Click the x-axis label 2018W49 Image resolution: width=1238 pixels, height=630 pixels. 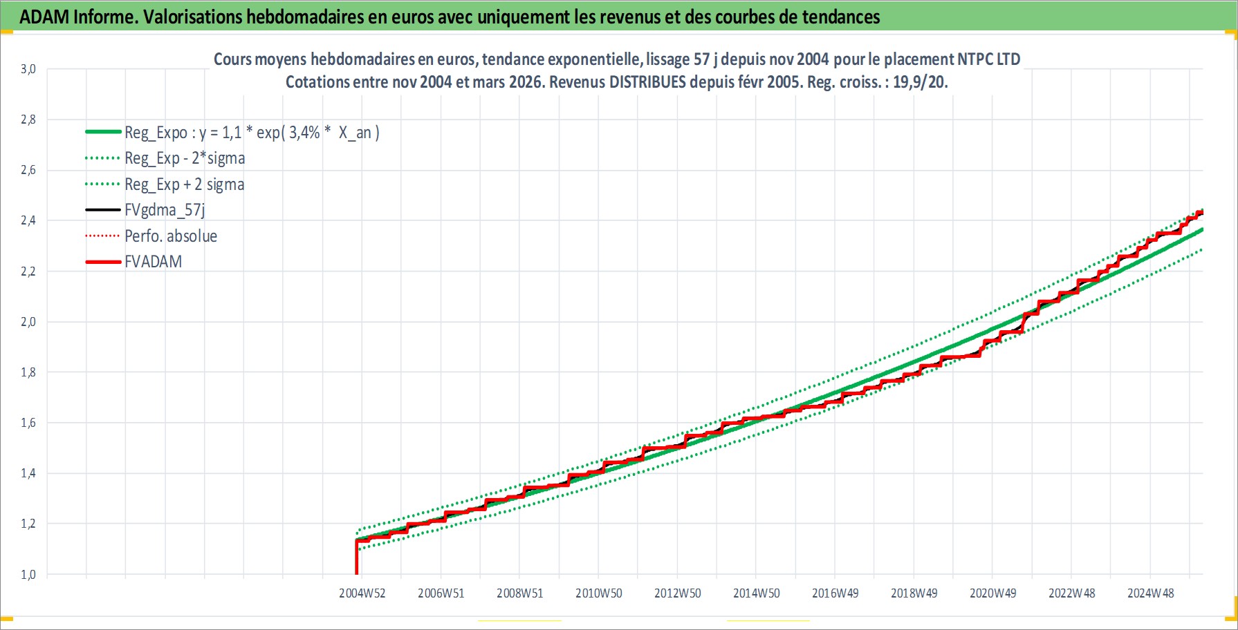[x=914, y=593]
